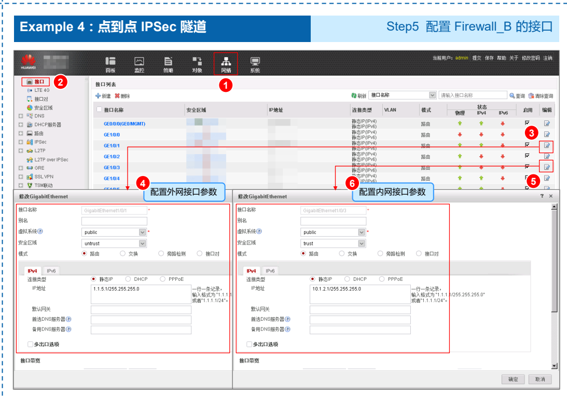The image size is (567, 397).
Task: Click the edit icon for the GE1/0/1 row
Action: click(546, 146)
